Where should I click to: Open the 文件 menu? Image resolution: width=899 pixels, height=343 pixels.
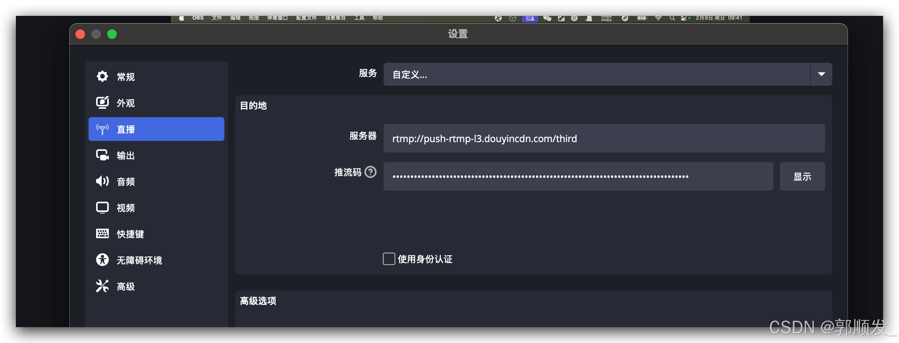217,18
